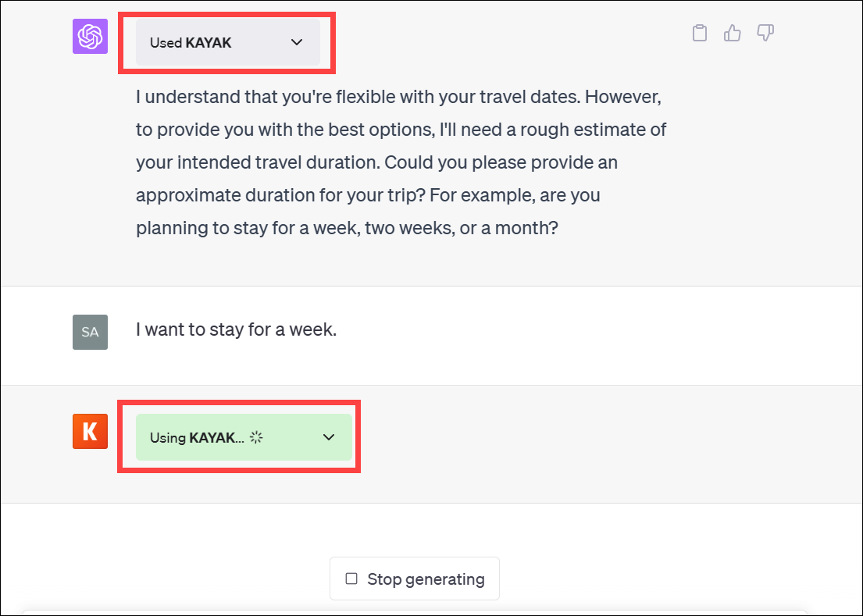
Task: Click the thumbs up icon
Action: 733,33
